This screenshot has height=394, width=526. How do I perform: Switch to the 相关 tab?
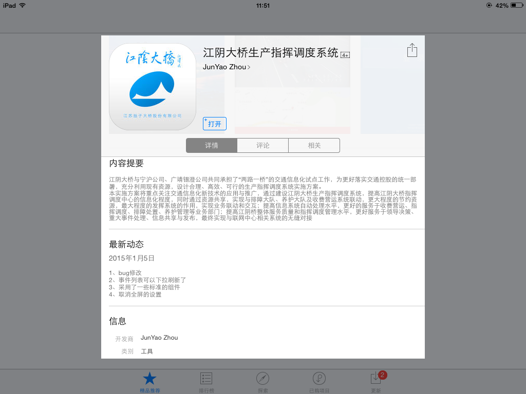[x=314, y=145]
